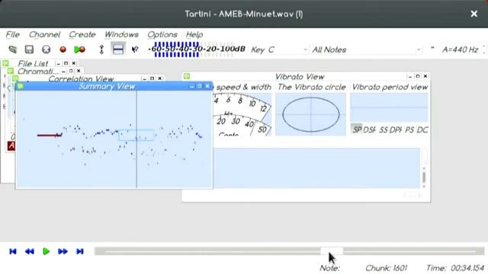The width and height of the screenshot is (488, 274).
Task: Click the playback position slider handle
Action: tap(332, 251)
